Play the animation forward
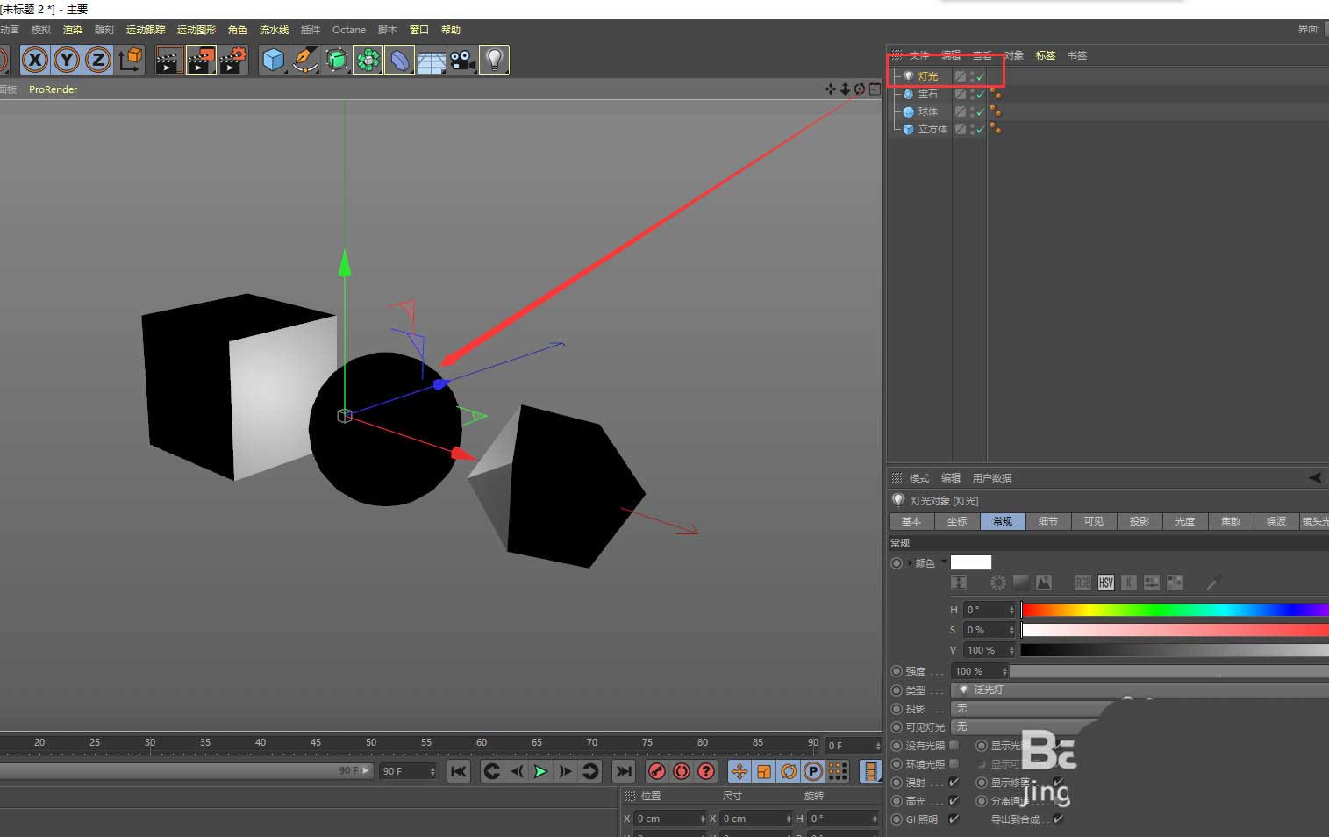 (540, 771)
